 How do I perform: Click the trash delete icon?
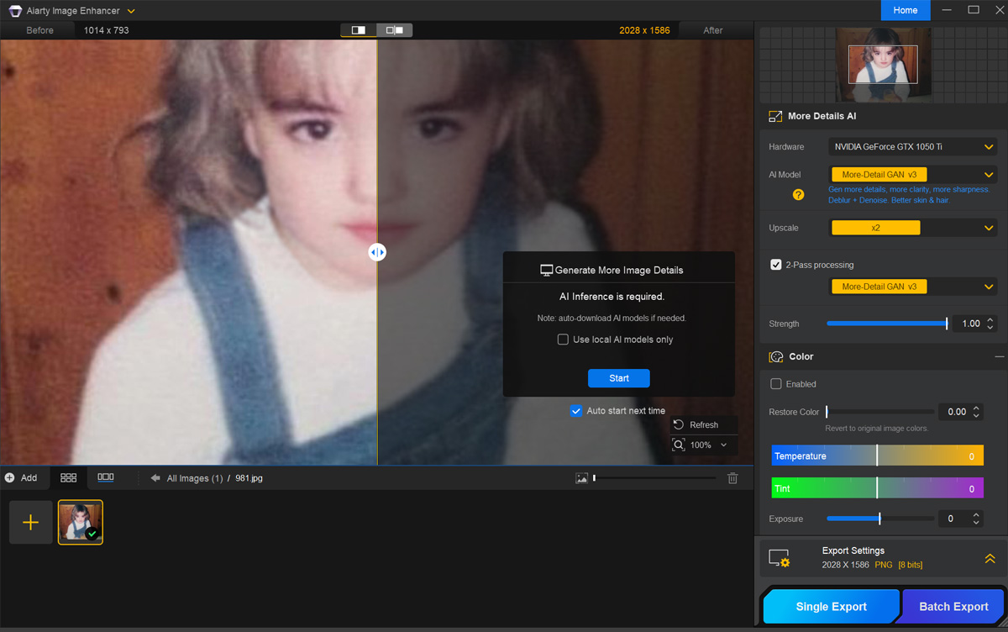pyautogui.click(x=732, y=478)
